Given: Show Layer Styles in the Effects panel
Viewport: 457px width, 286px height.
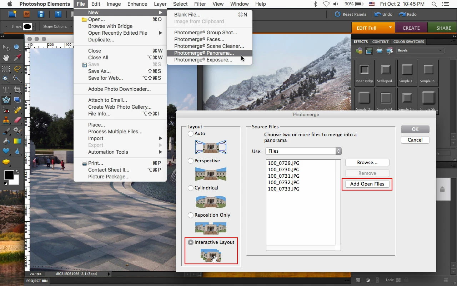Looking at the screenshot, I should point(369,51).
